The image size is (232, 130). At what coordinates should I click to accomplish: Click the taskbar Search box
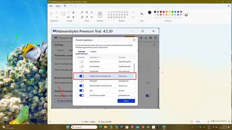pos(84,127)
